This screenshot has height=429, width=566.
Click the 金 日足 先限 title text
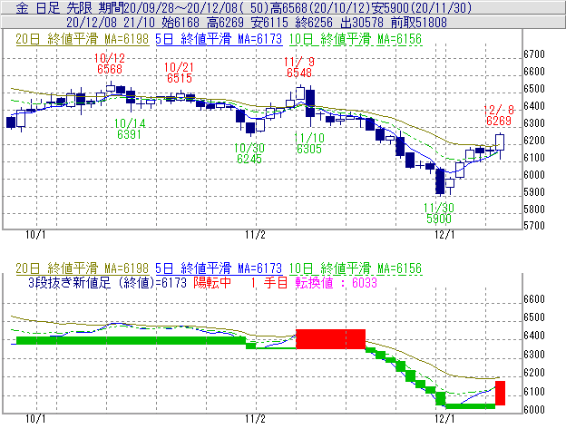54,7
